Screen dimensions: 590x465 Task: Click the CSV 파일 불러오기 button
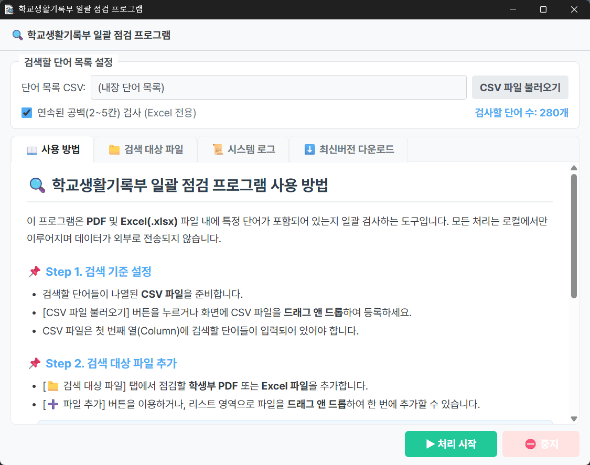point(520,88)
